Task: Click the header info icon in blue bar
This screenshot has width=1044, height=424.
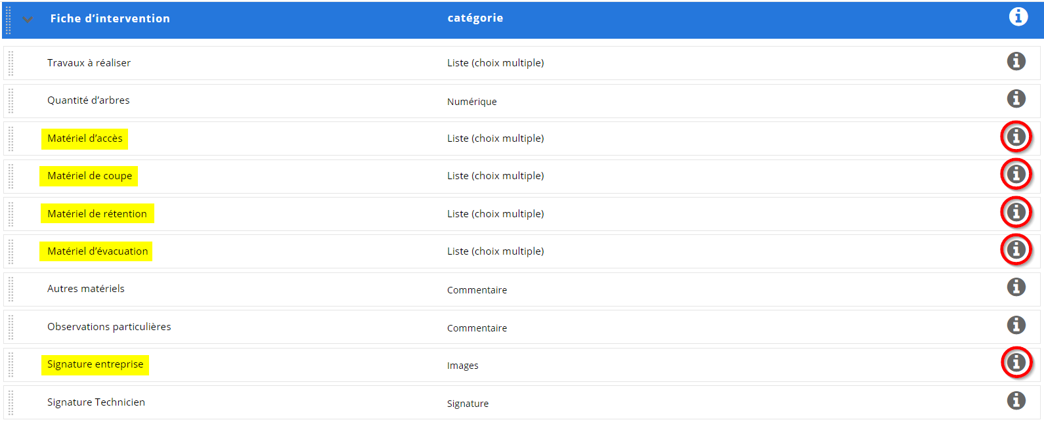Action: (1018, 16)
